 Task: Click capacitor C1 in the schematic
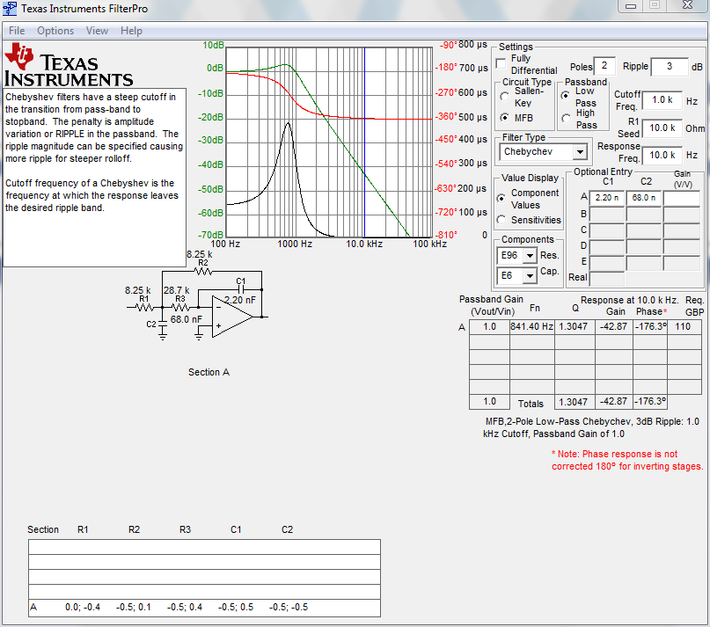click(x=241, y=289)
